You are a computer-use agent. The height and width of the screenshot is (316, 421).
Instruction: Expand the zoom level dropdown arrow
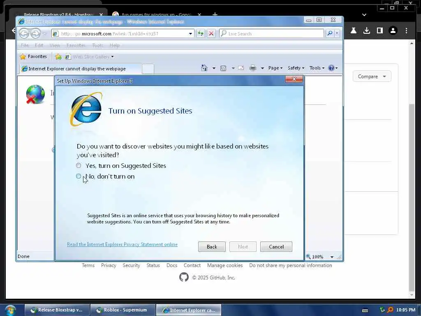pos(332,257)
